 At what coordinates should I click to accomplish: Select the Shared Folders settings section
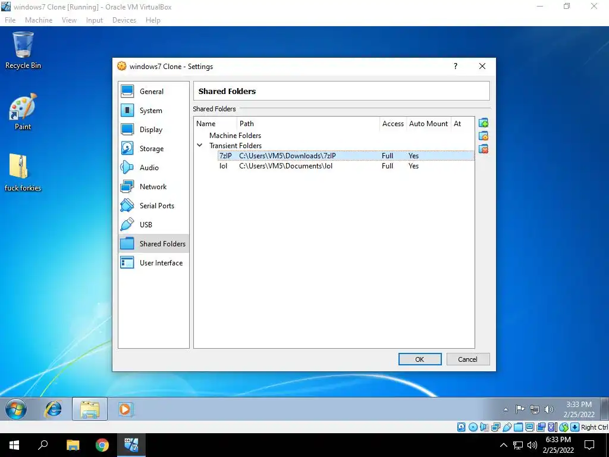pyautogui.click(x=153, y=243)
